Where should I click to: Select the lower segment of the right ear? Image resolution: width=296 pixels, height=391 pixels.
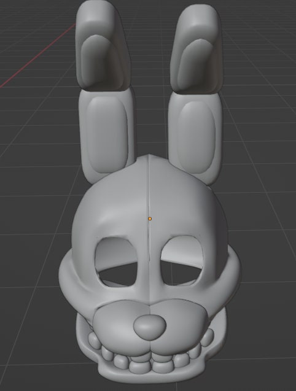(196, 138)
